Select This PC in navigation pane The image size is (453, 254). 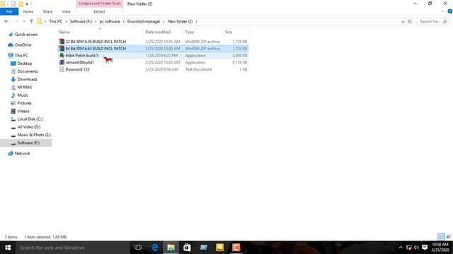(x=21, y=55)
